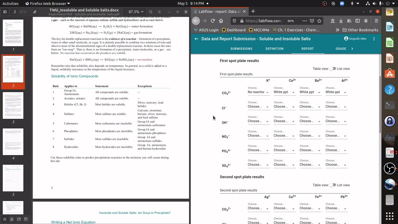Open ASUS Login bookmark

click(x=206, y=30)
